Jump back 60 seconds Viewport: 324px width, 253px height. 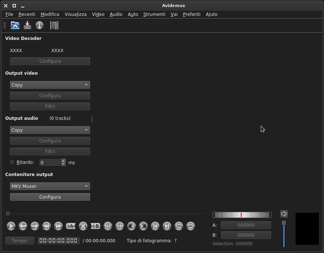pos(179,226)
